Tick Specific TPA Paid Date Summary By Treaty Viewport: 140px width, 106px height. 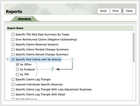coord(13,34)
